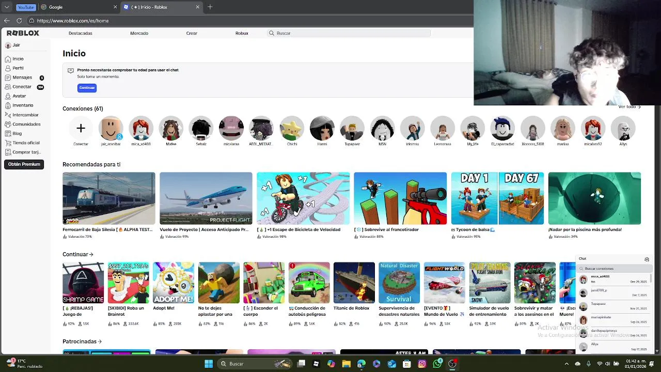Open the Shrimp Game thumbnail
Viewport: 661px width, 372px height.
pyautogui.click(x=83, y=283)
